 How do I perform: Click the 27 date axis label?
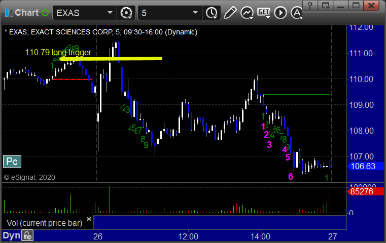(333, 236)
